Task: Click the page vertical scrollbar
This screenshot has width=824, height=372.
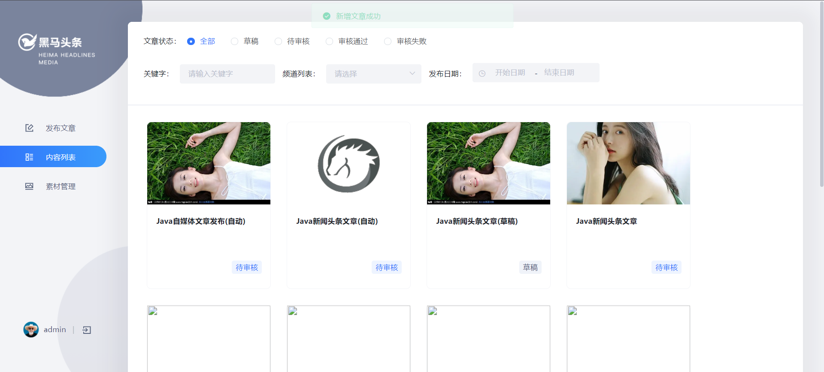Action: (821, 94)
